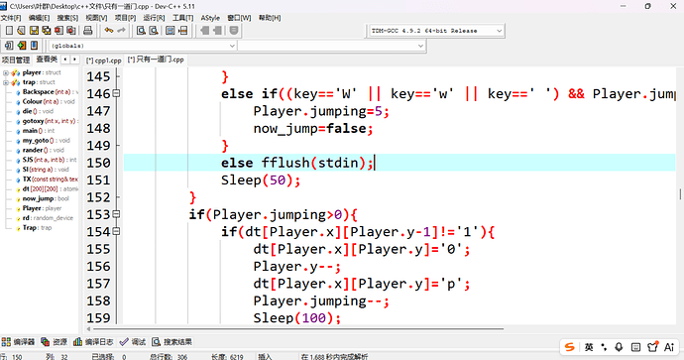
Task: Expand the trap struct tree node
Action: [x=6, y=82]
